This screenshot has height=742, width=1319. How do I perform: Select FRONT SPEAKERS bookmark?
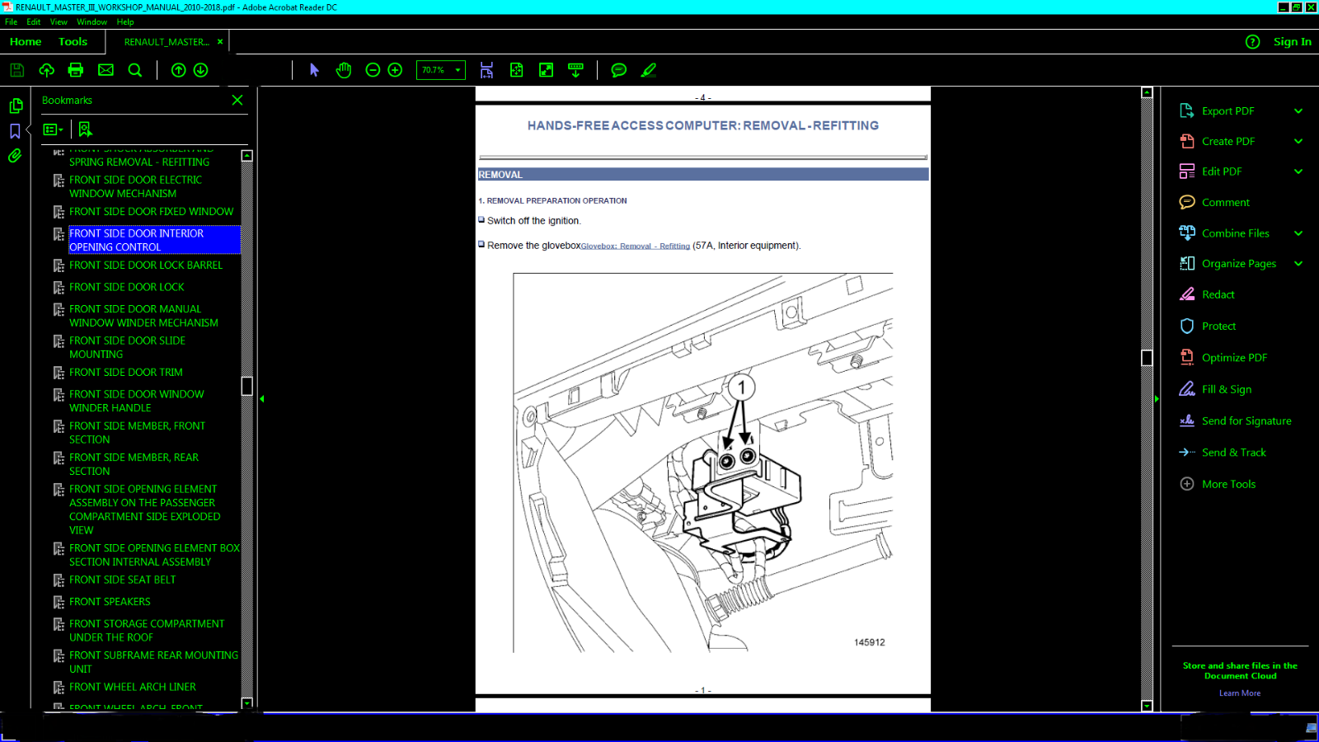[x=110, y=602]
